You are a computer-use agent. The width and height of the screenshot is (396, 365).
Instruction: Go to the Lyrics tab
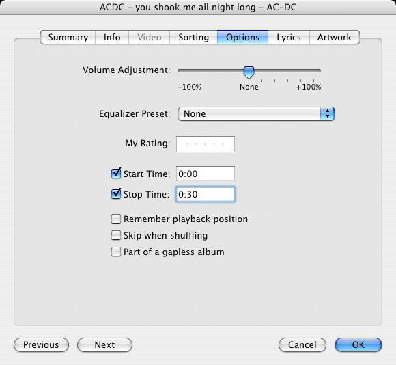(289, 37)
